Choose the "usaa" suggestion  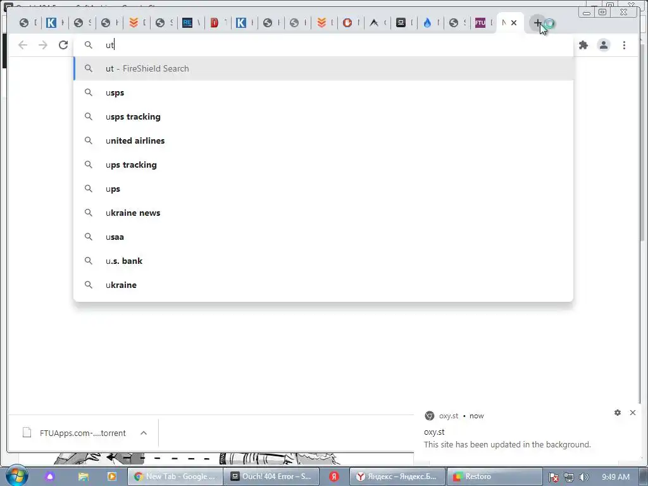pos(323,237)
